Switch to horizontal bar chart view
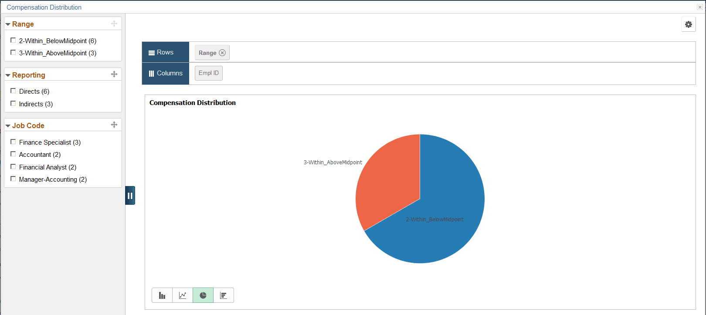Viewport: 706px width, 315px height. click(x=224, y=295)
